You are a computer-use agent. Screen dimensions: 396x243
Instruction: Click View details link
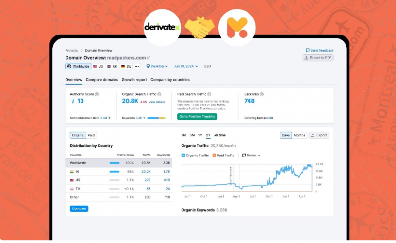[157, 102]
